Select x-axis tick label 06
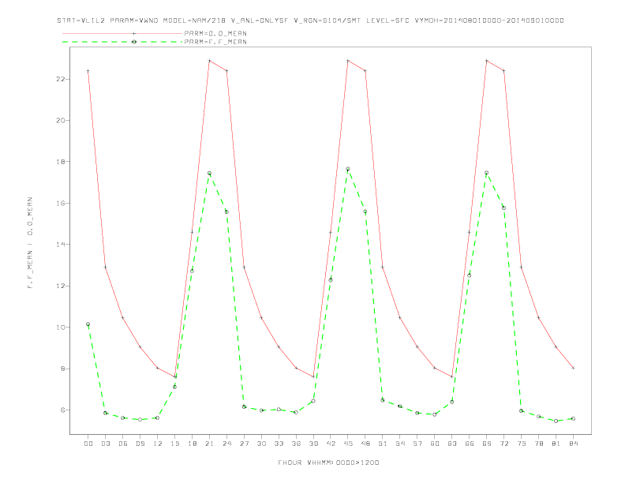This screenshot has width=625, height=483. click(x=123, y=444)
